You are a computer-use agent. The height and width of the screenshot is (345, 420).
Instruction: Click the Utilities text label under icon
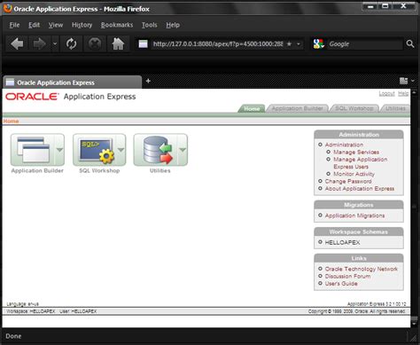pos(160,170)
